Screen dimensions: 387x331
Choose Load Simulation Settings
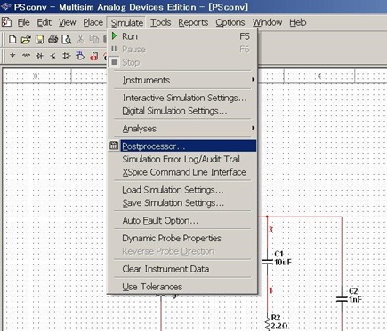182,190
